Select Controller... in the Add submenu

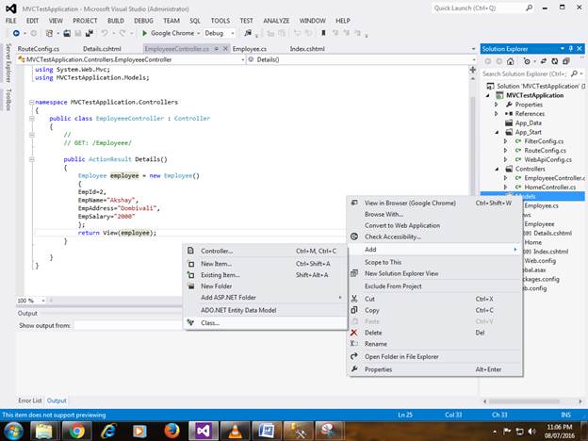click(x=216, y=251)
